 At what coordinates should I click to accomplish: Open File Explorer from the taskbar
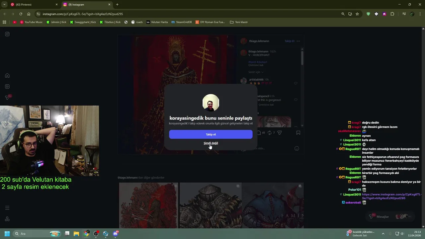point(76,234)
